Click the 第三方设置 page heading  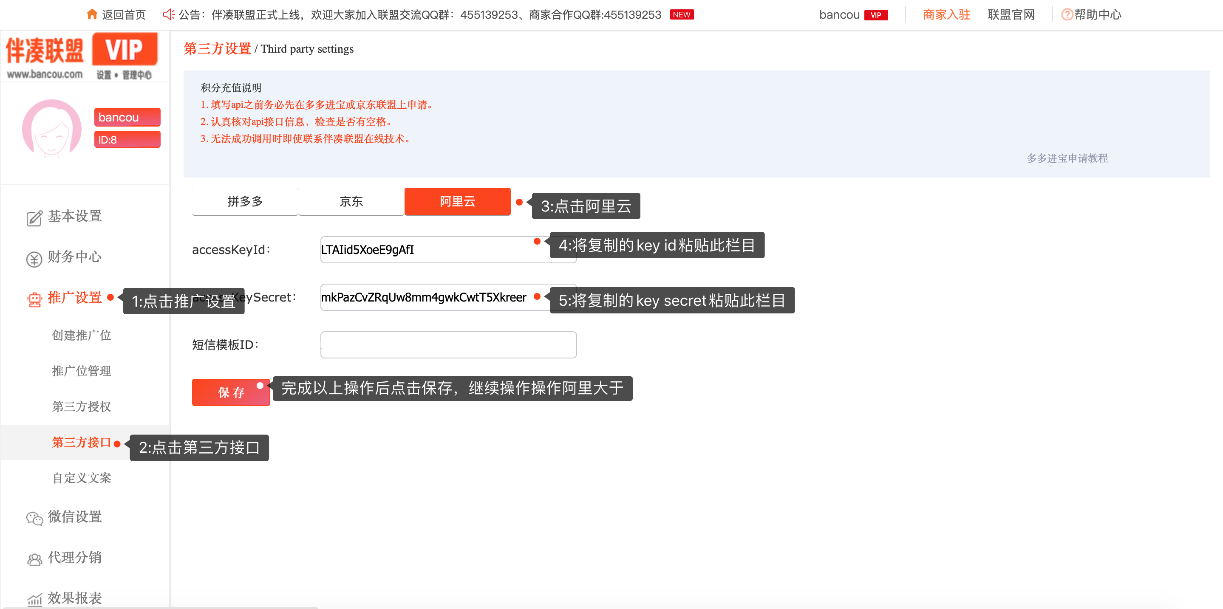[x=218, y=48]
